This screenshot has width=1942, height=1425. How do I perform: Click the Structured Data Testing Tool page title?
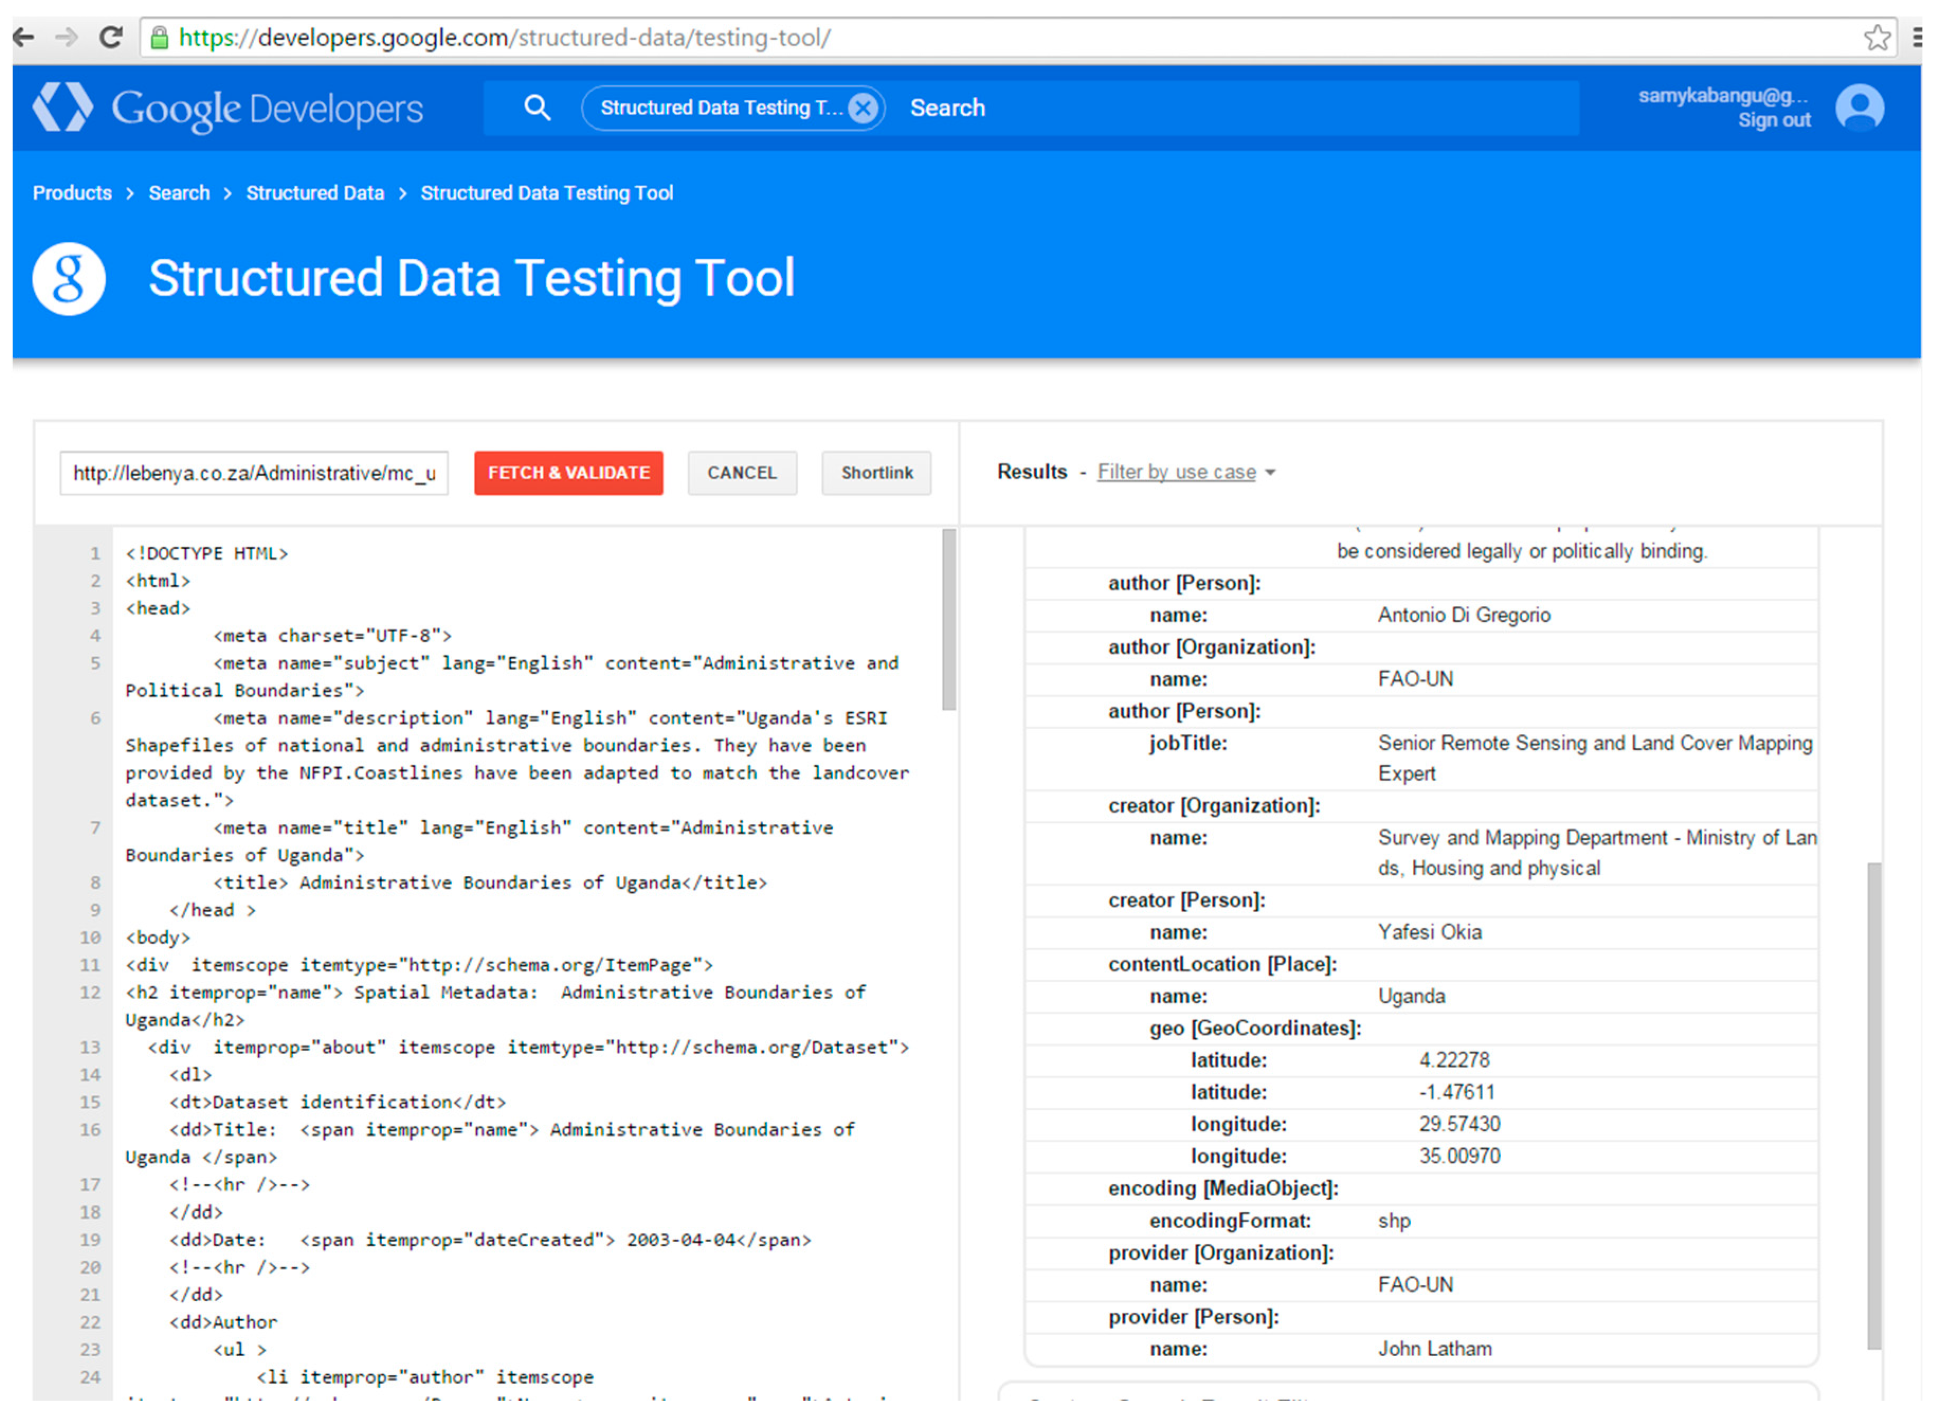(x=471, y=278)
